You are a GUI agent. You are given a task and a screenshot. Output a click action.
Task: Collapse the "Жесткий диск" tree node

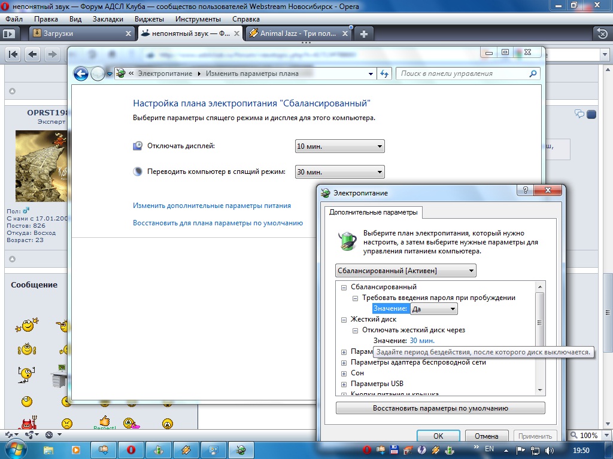point(344,320)
